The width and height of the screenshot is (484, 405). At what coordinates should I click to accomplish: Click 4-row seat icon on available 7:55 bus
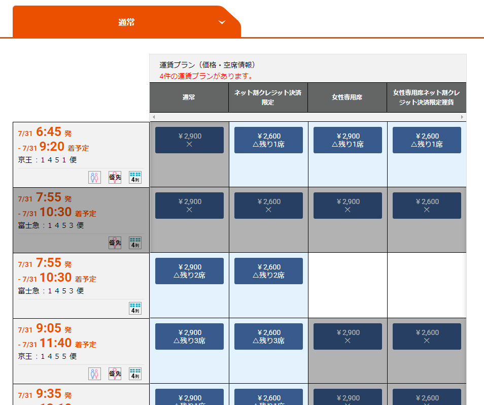point(135,308)
